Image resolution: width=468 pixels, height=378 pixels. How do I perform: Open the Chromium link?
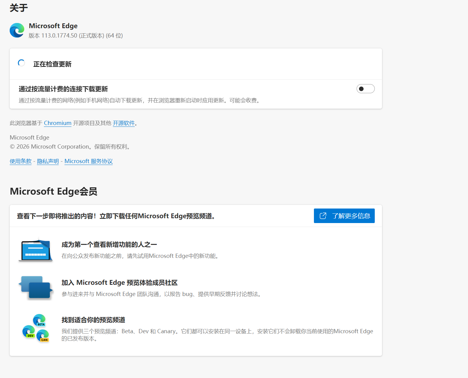click(x=58, y=123)
